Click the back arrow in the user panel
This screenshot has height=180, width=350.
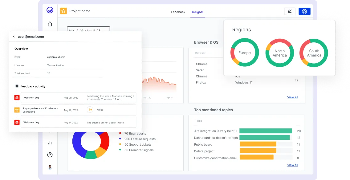coord(14,36)
